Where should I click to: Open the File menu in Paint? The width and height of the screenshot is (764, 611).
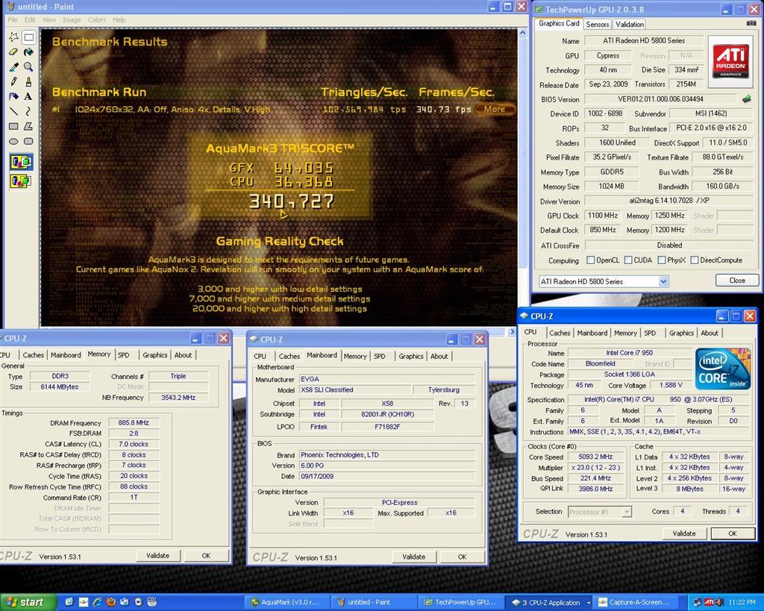(13, 20)
